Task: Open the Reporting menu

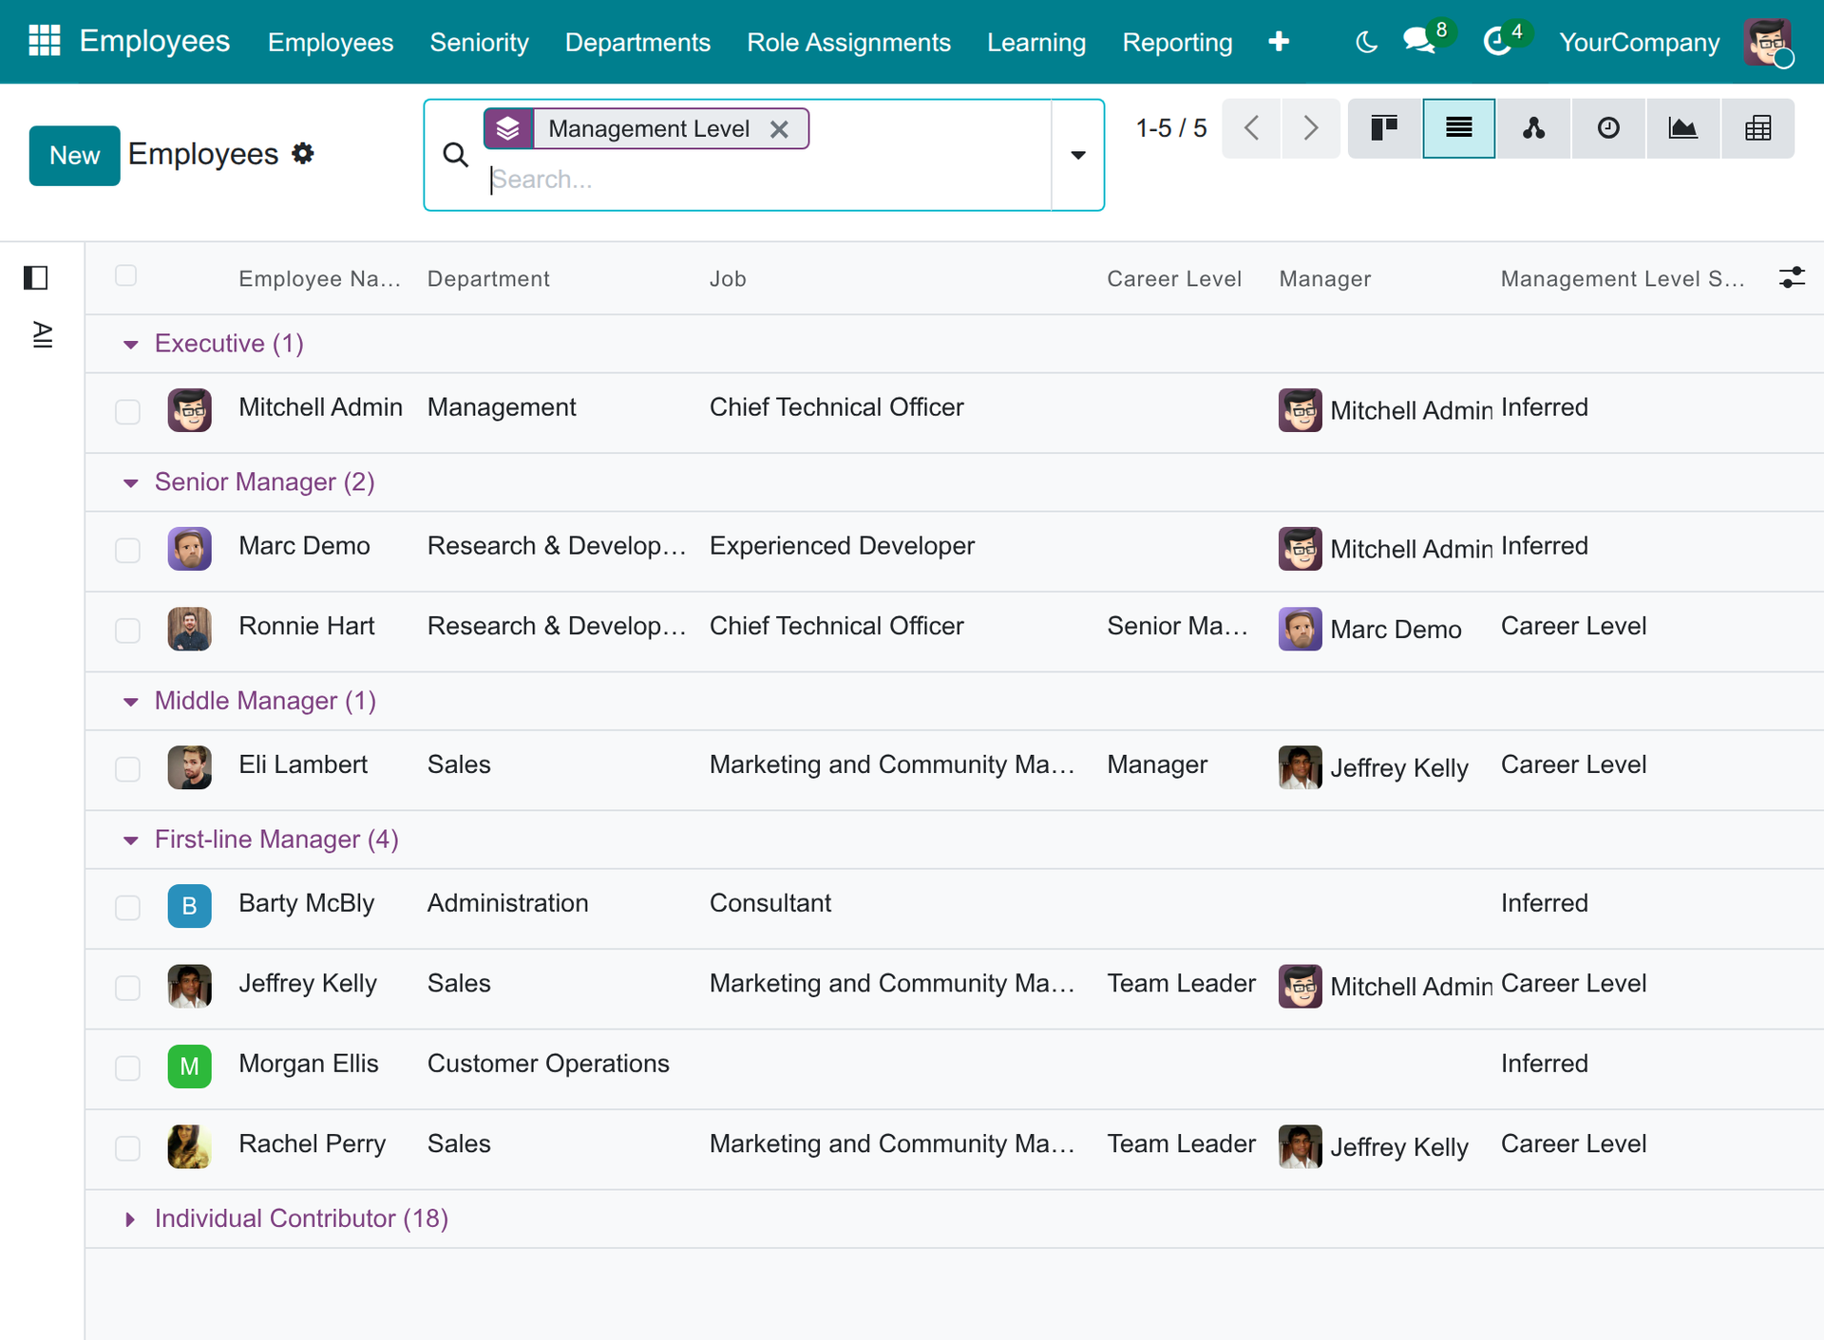Action: click(1177, 42)
